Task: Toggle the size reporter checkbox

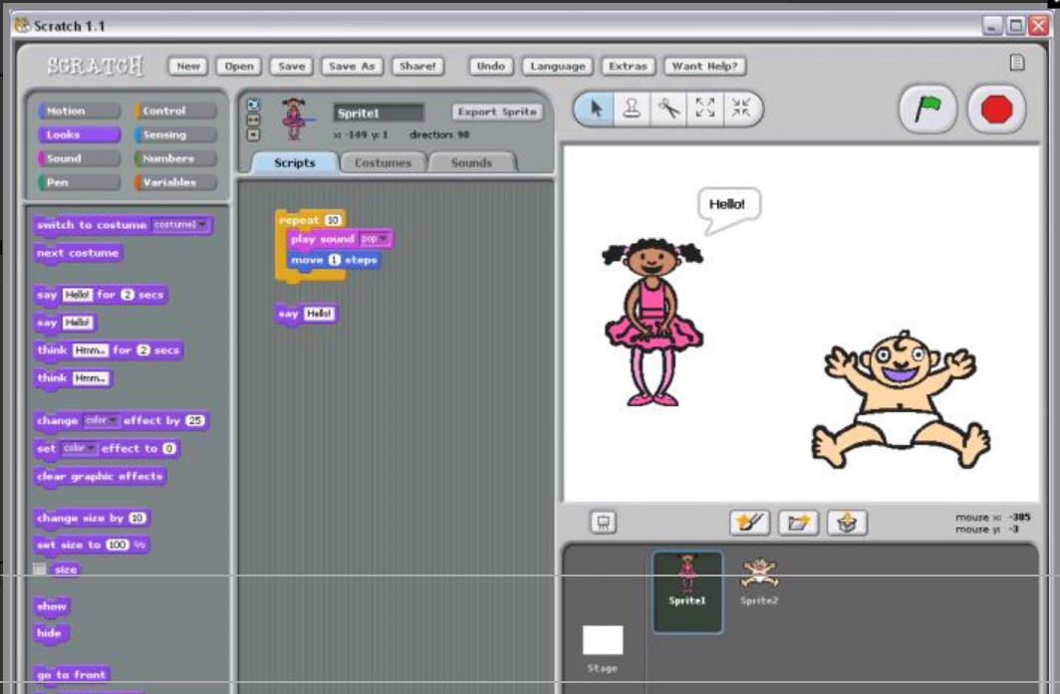Action: click(40, 569)
